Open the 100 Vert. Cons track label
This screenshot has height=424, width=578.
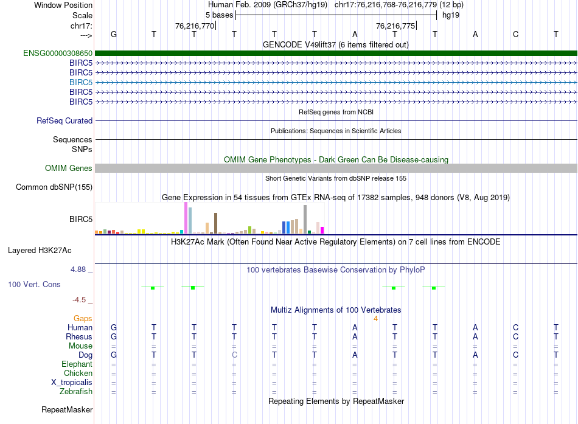(34, 284)
